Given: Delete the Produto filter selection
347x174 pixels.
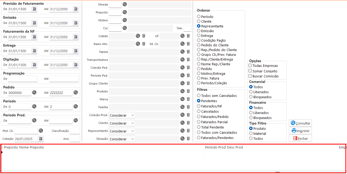Looking at the screenshot, I should [x=188, y=91].
